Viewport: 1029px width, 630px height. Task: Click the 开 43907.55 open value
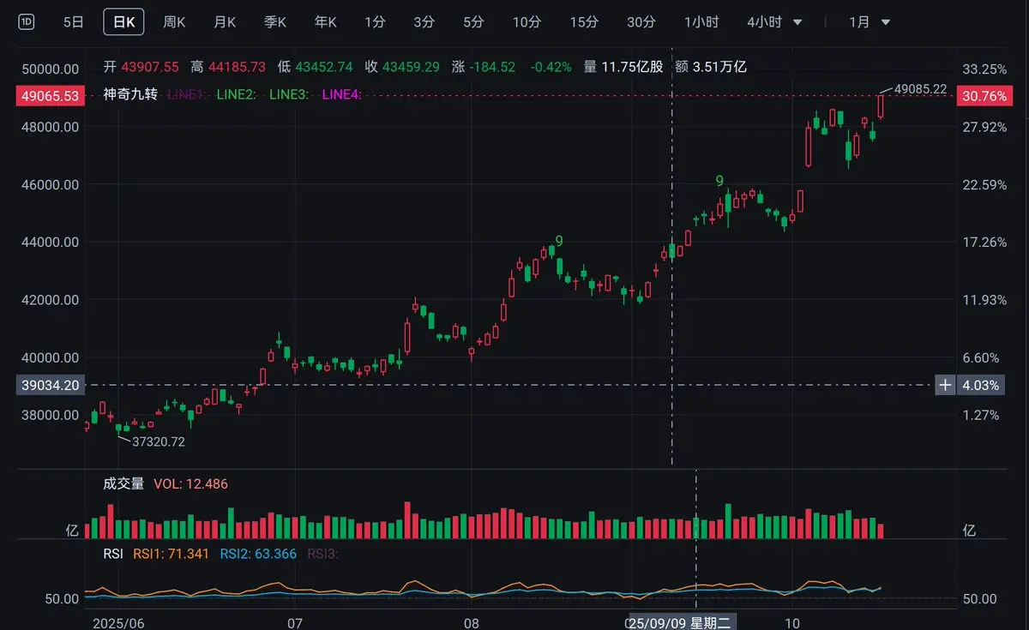pyautogui.click(x=141, y=66)
